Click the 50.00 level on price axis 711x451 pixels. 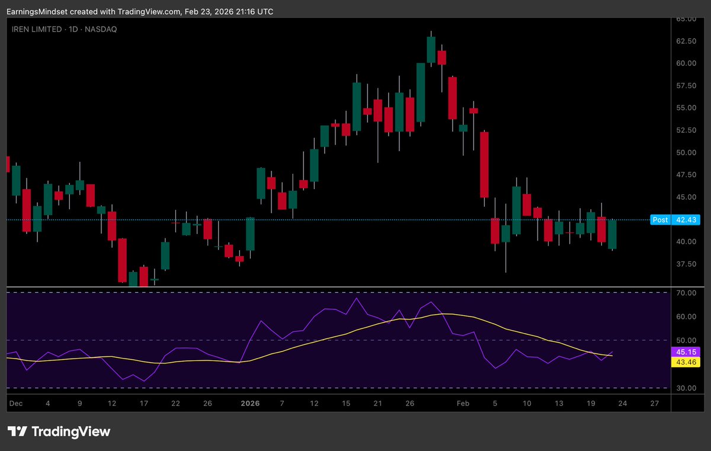pos(686,152)
